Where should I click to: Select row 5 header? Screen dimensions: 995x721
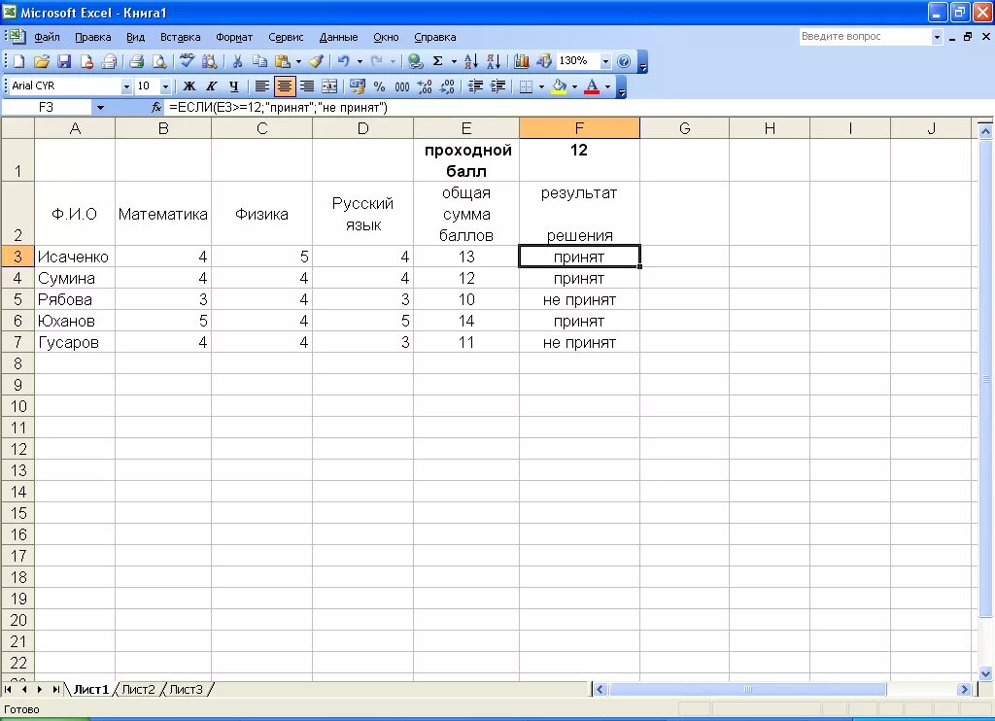coord(17,299)
